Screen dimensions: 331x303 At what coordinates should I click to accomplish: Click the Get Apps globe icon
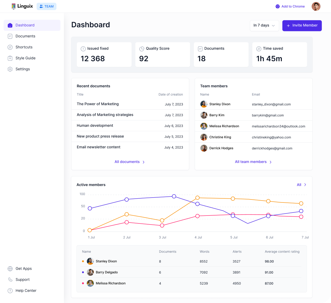click(10, 269)
